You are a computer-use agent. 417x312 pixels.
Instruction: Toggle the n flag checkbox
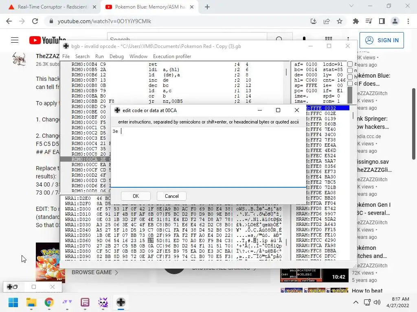point(350,70)
